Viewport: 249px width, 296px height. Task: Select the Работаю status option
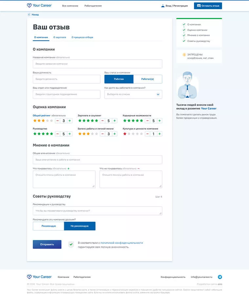pos(119,79)
